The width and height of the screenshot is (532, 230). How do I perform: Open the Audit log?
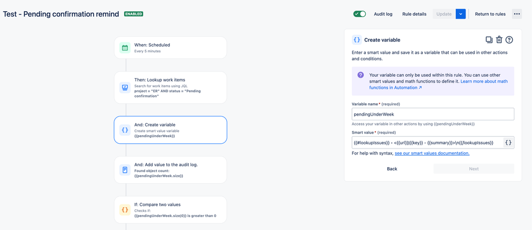pos(383,14)
